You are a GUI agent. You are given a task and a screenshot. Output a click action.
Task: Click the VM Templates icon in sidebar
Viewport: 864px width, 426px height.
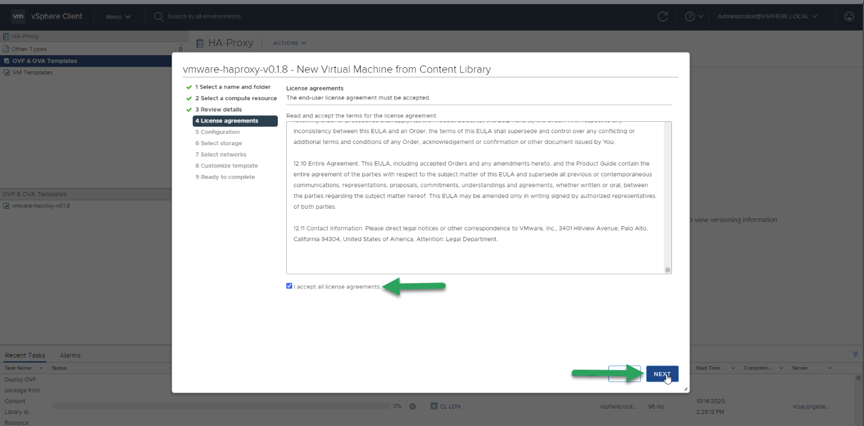7,73
